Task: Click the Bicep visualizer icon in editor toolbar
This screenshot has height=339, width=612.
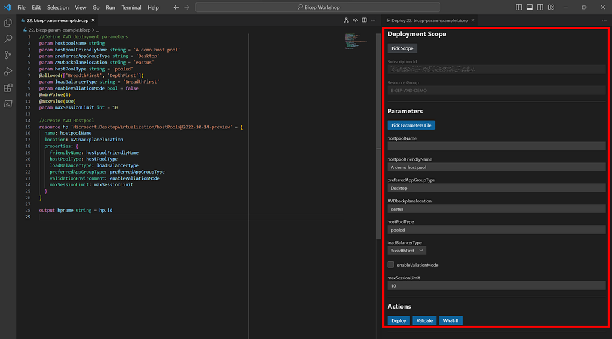Action: coord(346,20)
